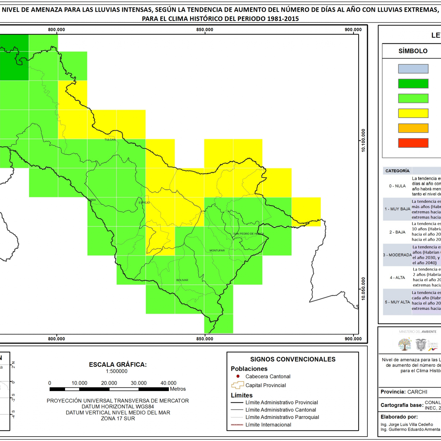Click the CATEGORÍA table header

point(397,171)
